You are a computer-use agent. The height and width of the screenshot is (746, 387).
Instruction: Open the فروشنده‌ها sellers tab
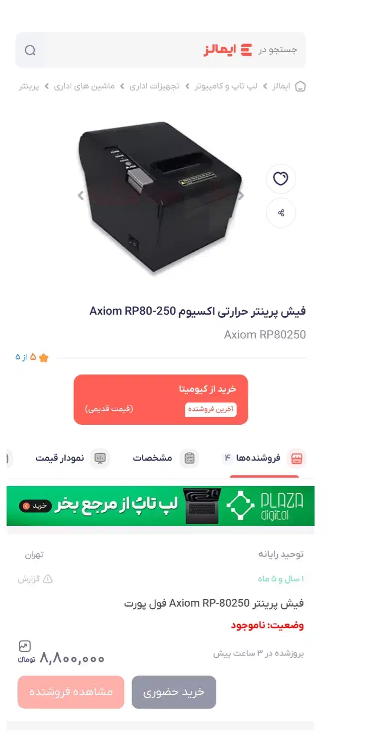pos(264,458)
